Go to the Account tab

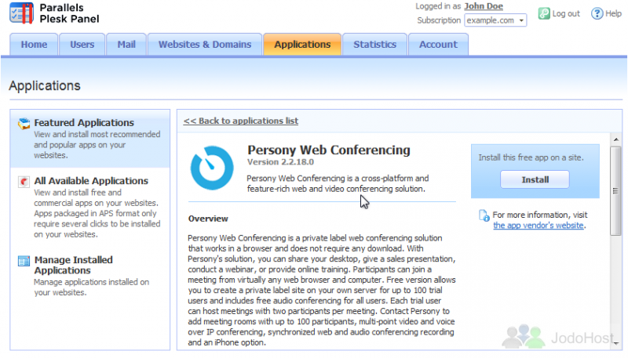point(438,45)
